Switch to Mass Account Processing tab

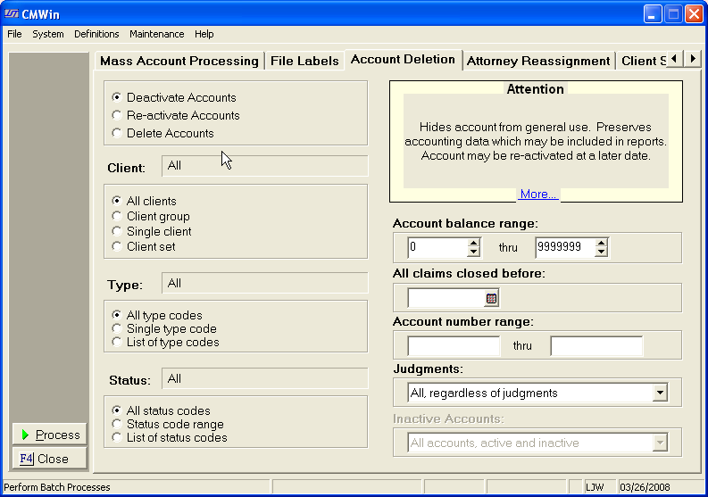click(x=179, y=61)
